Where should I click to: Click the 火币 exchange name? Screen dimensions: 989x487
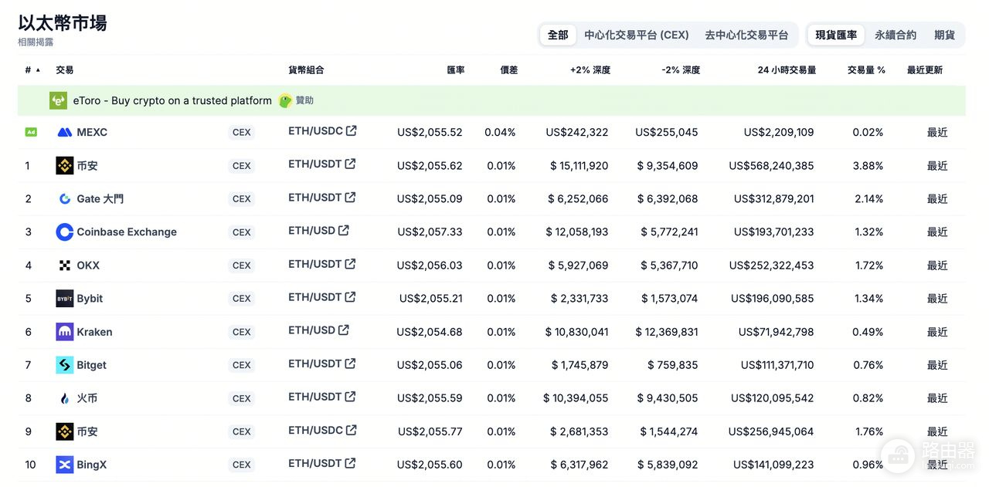pyautogui.click(x=87, y=398)
